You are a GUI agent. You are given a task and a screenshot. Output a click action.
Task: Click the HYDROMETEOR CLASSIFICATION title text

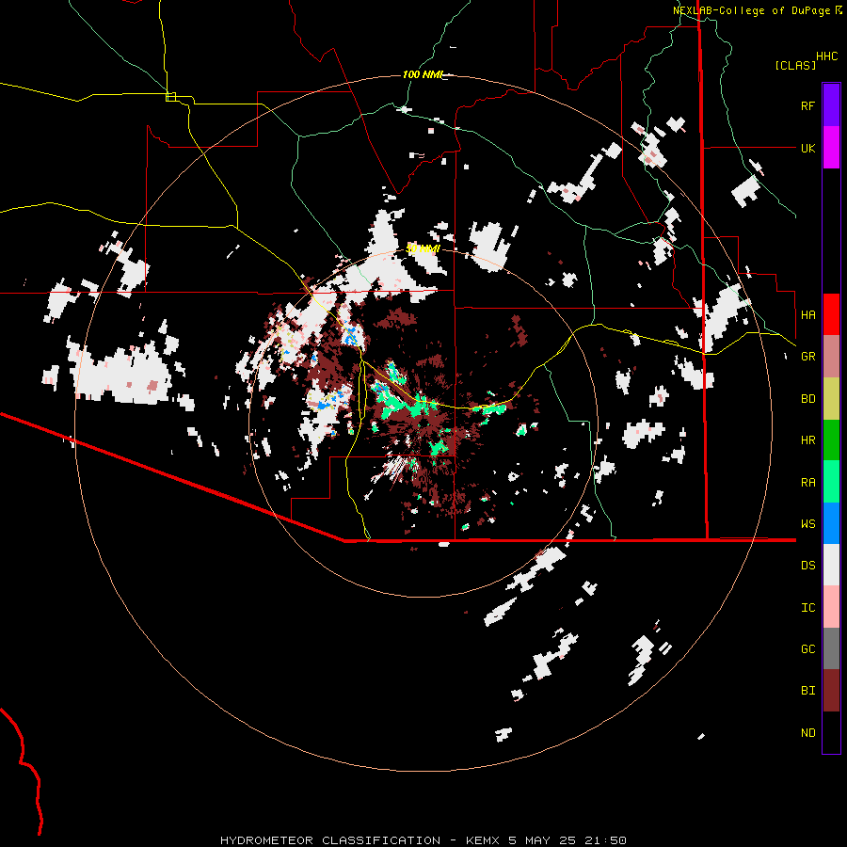tap(330, 840)
